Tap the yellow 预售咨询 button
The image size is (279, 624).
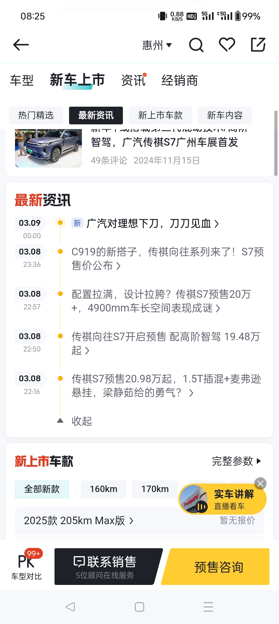[x=219, y=567]
